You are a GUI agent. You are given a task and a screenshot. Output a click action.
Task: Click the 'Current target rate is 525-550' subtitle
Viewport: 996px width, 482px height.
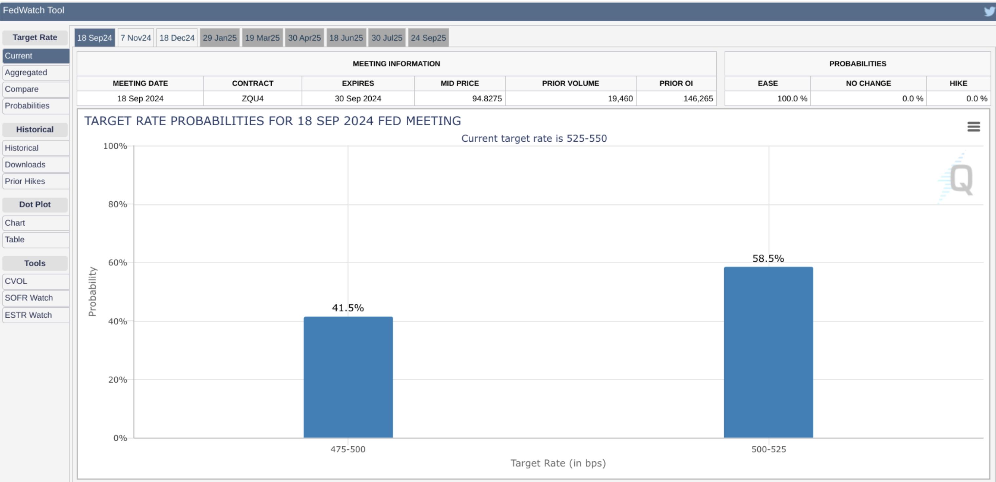[x=534, y=138]
